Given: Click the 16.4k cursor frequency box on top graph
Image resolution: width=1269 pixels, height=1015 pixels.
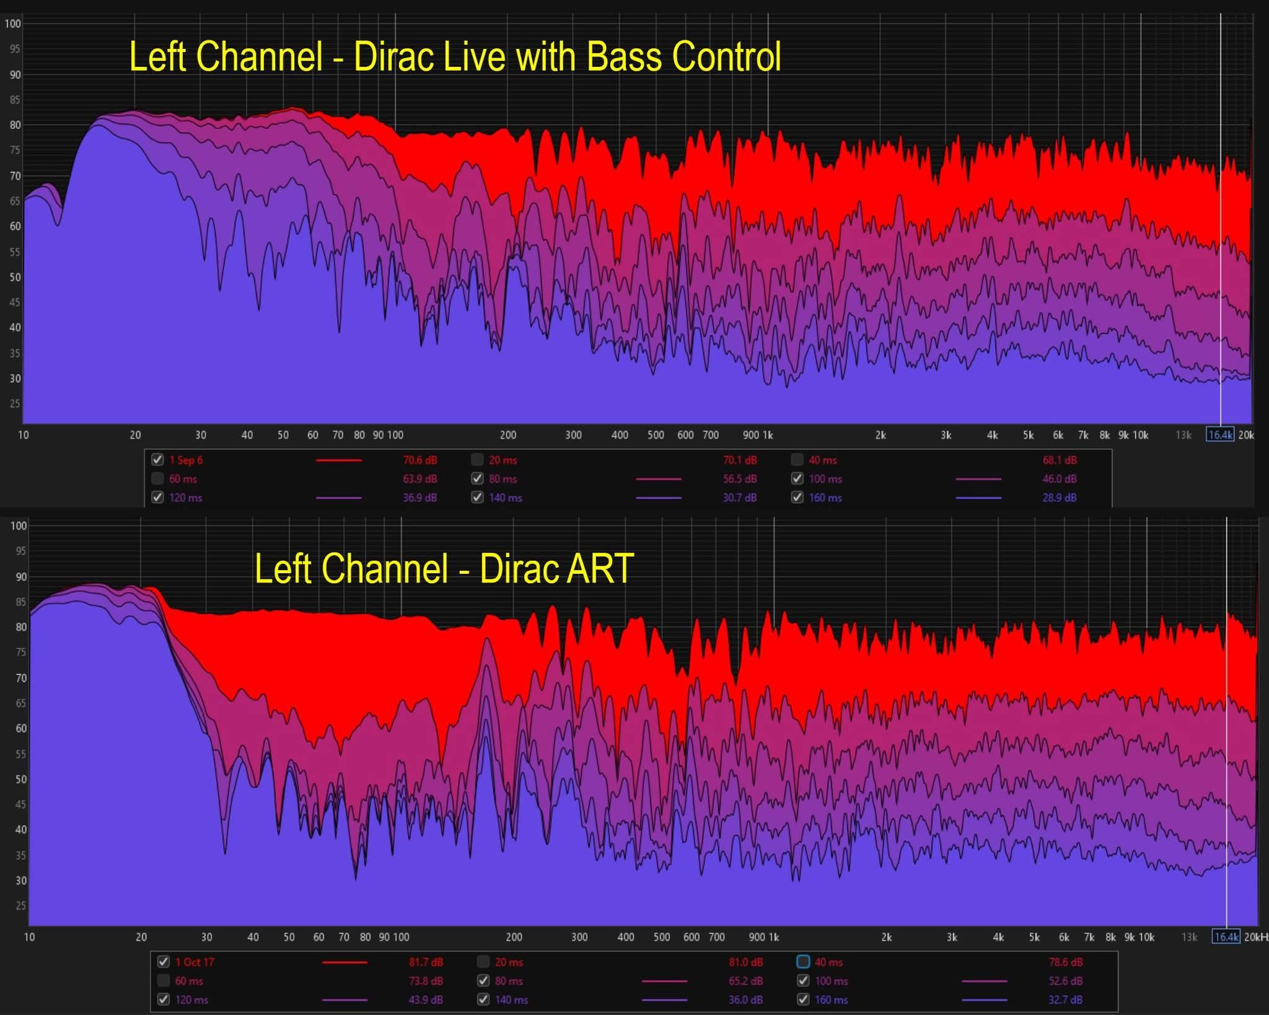Looking at the screenshot, I should (1220, 434).
